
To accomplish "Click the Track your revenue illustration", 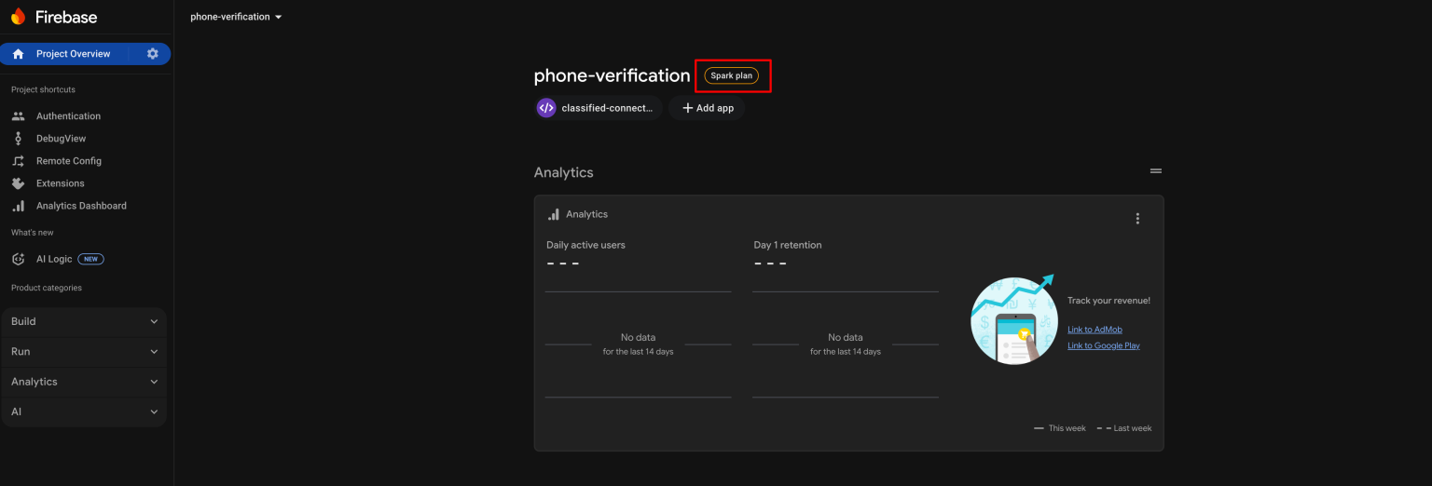I will 1013,320.
